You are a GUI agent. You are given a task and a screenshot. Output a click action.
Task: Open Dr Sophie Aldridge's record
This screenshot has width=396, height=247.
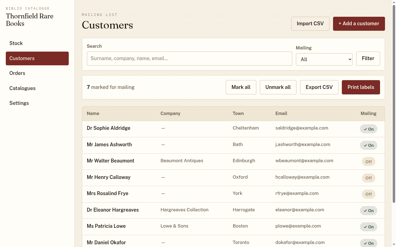(x=109, y=128)
